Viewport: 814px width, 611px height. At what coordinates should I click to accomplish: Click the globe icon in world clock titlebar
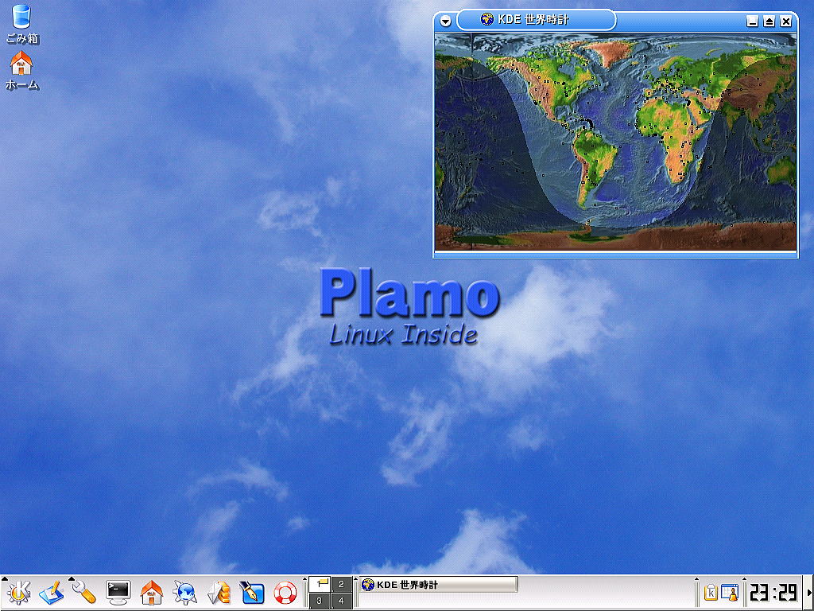[x=487, y=20]
